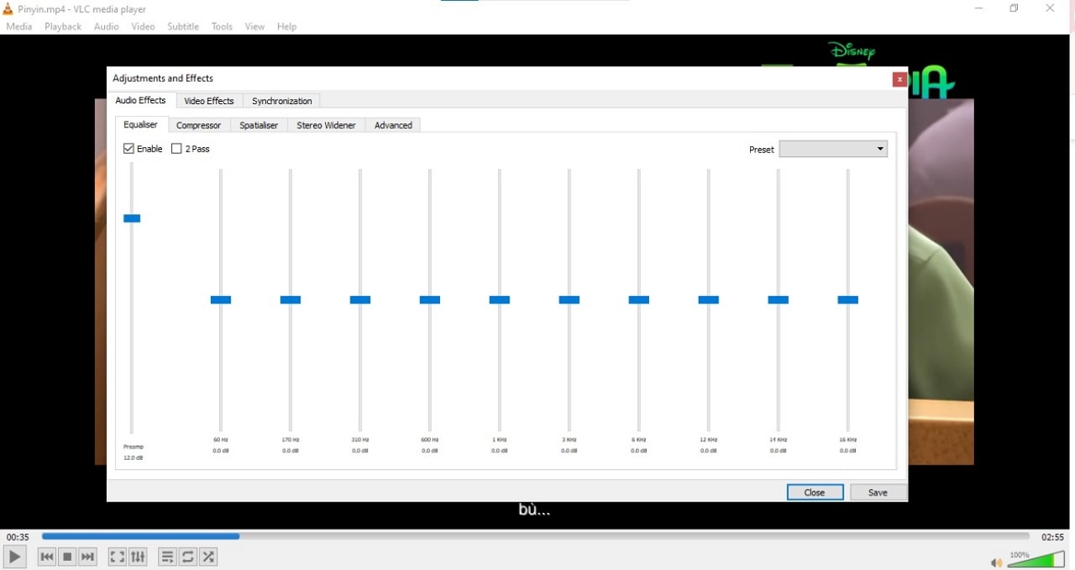Close Adjustments and Effects with red X
Viewport: 1075px width, 570px height.
[899, 79]
